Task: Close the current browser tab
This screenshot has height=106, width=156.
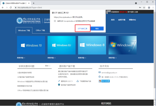Action: (x=29, y=3)
